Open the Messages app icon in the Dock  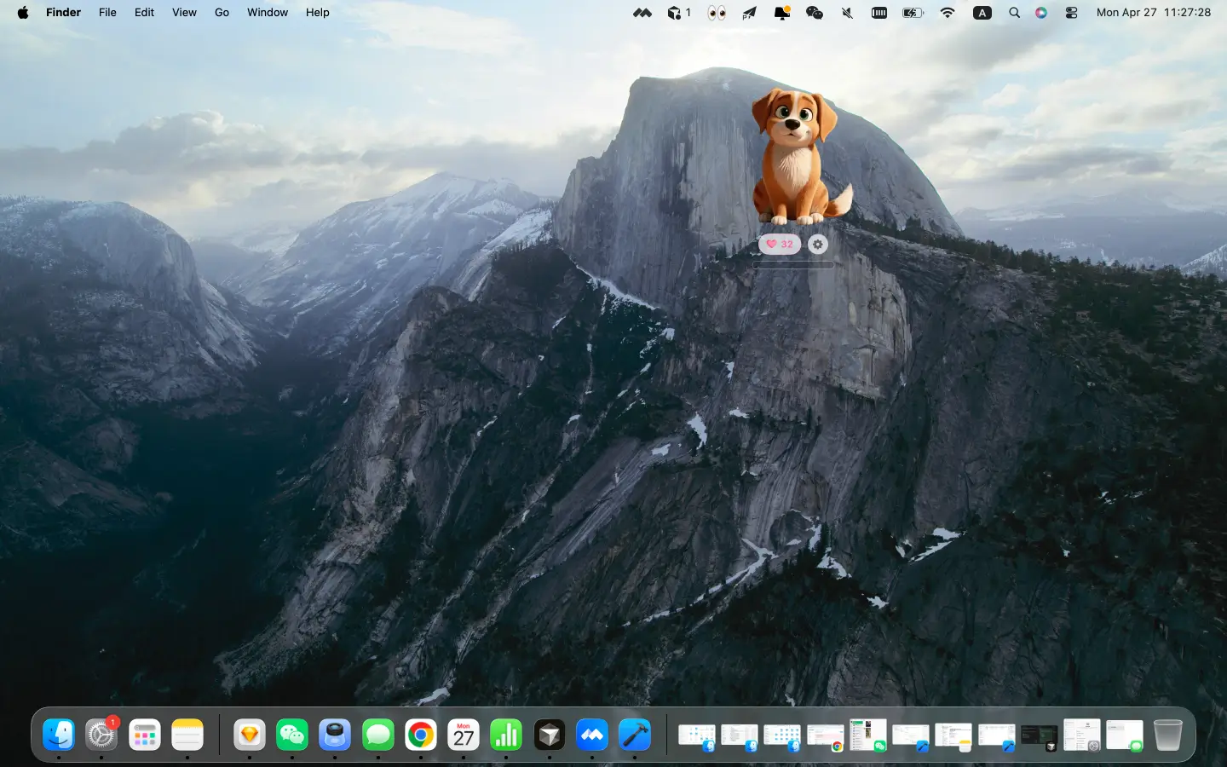click(x=378, y=735)
